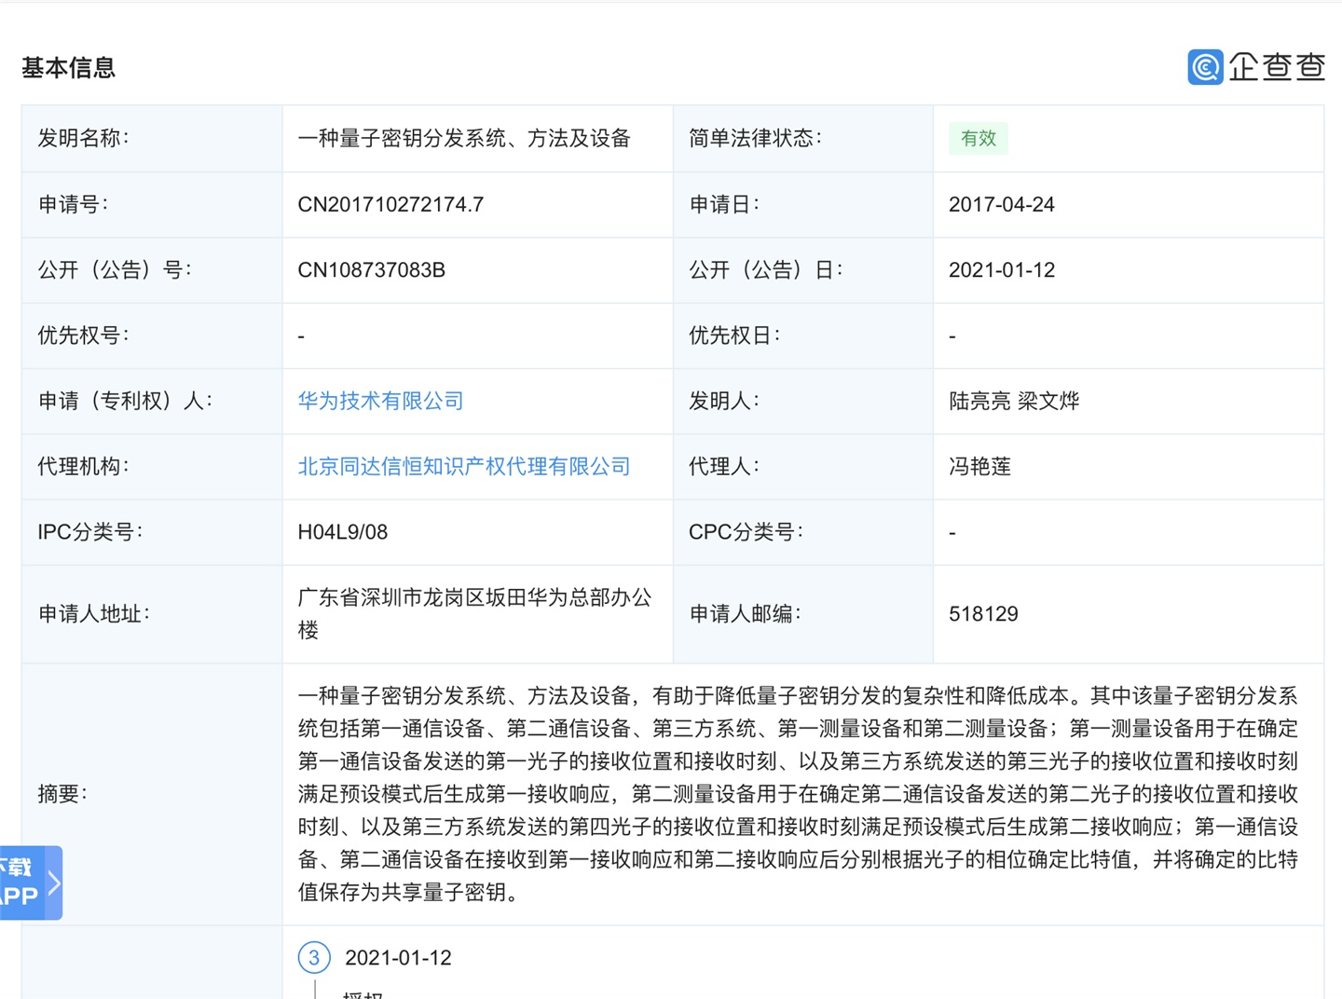
Task: Click the applicant postal code 518129
Action: [x=983, y=613]
